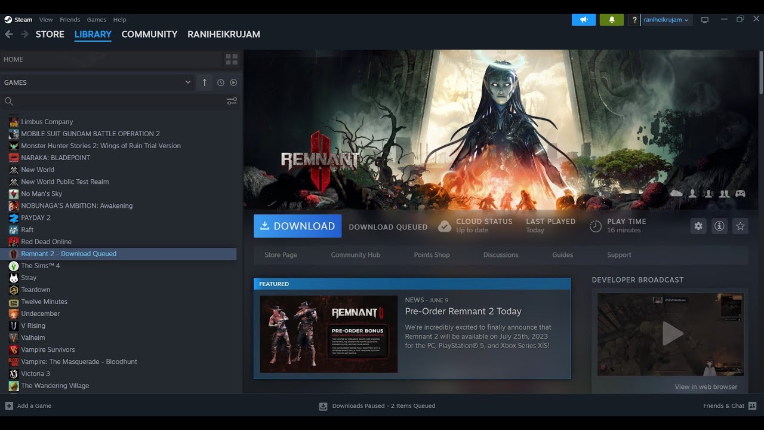The image size is (764, 430).
Task: Expand the raniheikrujam account dropdown
Action: tap(666, 20)
